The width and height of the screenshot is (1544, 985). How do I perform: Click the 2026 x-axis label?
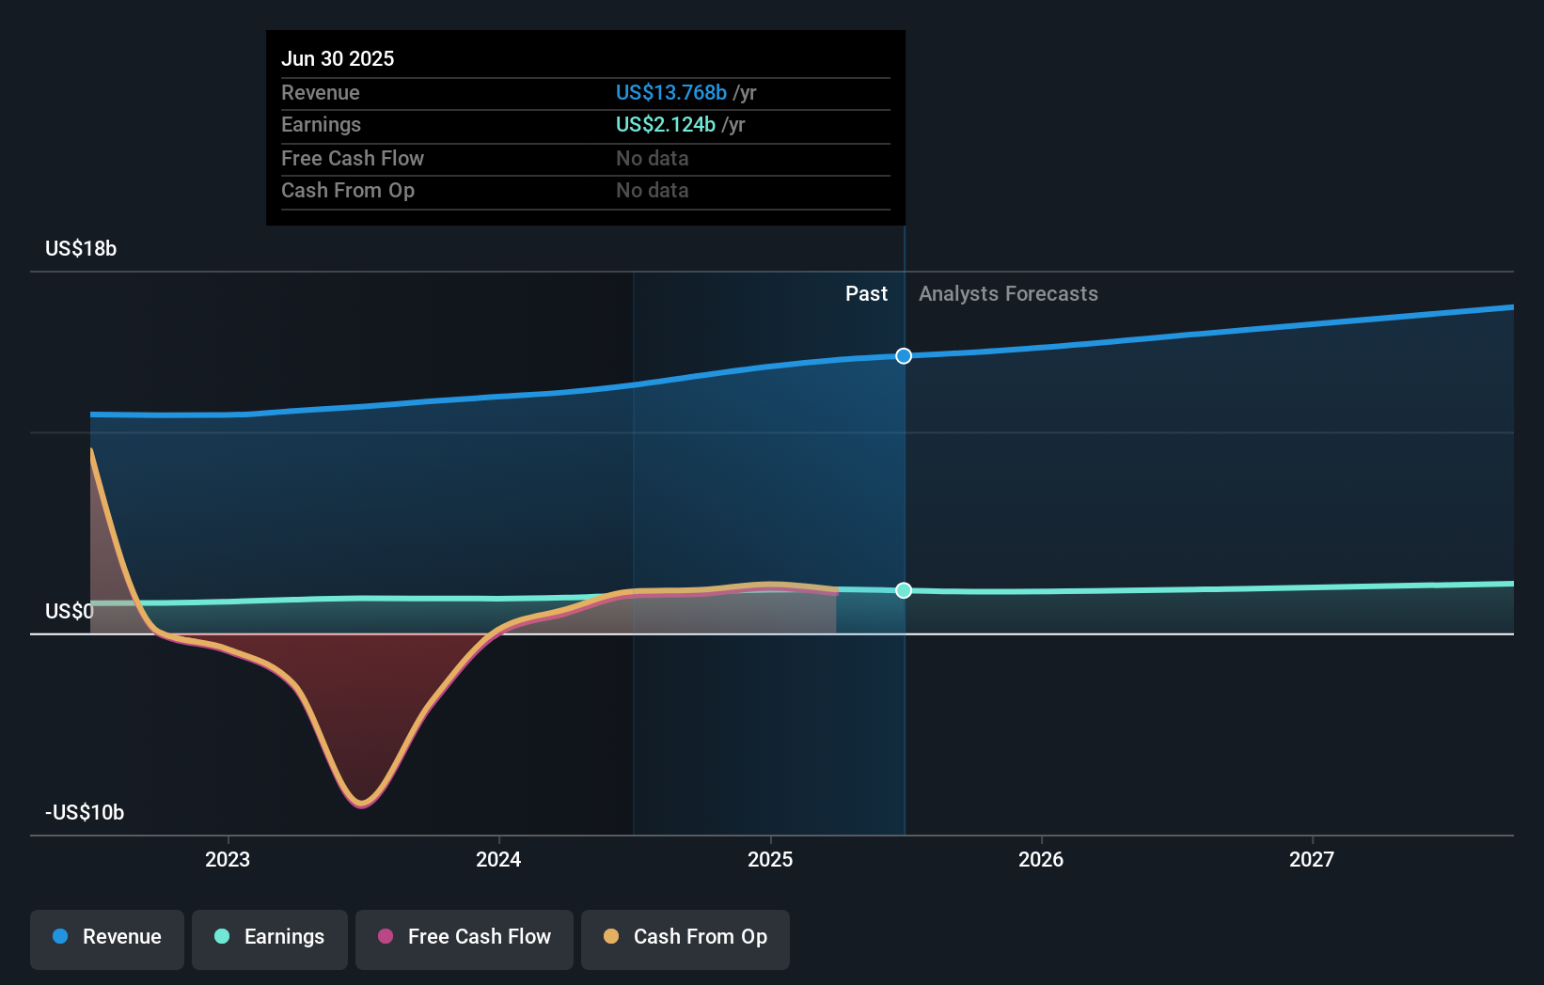point(1041,859)
